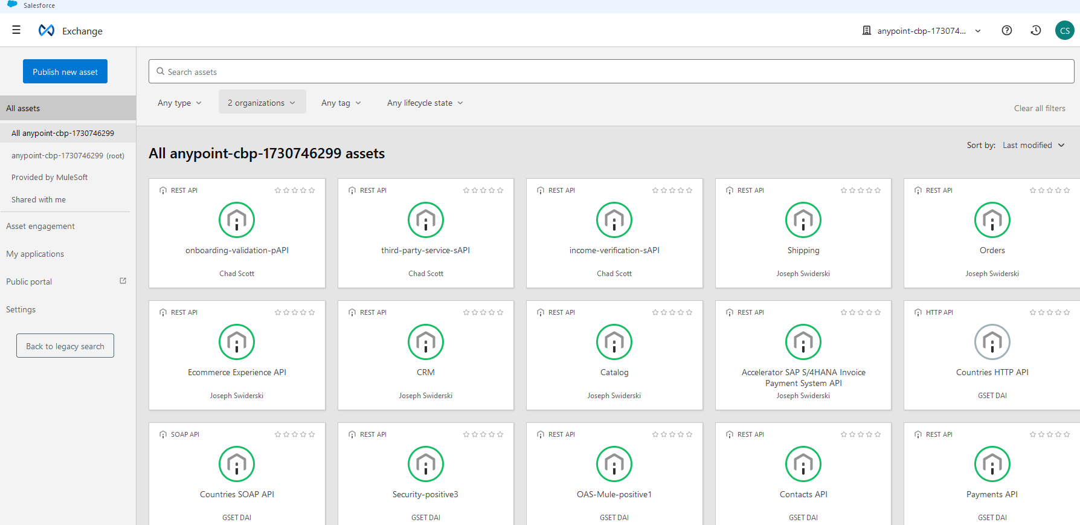Select Provided by MuleSoft in sidebar
Screen dimensions: 1080x525
(50, 178)
